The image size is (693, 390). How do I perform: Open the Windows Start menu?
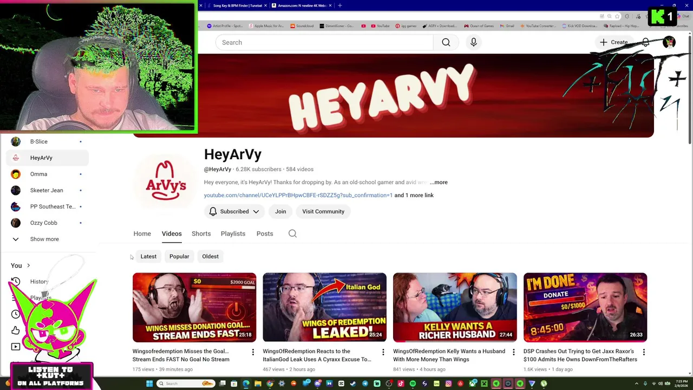(149, 383)
